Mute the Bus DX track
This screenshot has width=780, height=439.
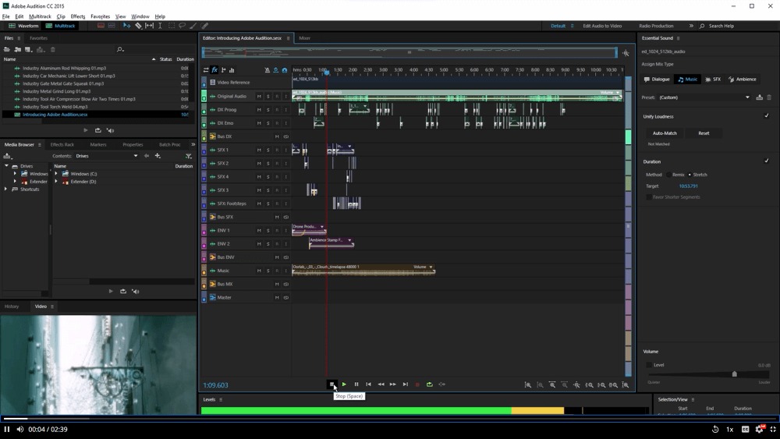[x=277, y=136]
